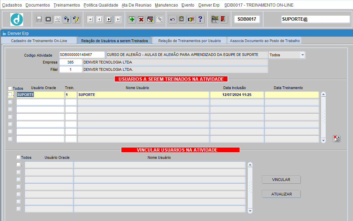
Task: Click the red door exit icon
Action: point(223,19)
